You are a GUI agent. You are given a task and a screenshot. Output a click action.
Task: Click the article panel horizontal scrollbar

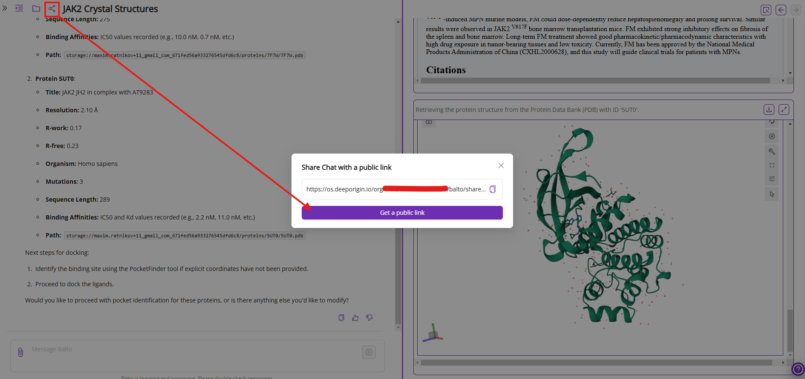tap(595, 80)
